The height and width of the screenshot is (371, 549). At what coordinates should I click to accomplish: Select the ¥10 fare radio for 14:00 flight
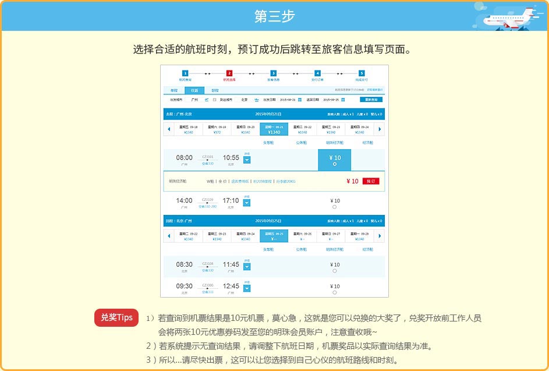334,207
